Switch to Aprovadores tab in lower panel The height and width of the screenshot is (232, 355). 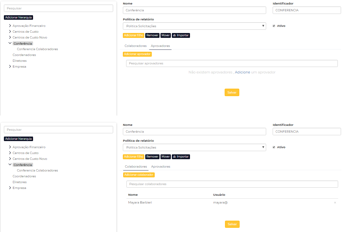click(160, 167)
